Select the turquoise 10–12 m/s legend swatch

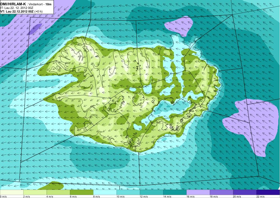(128, 192)
